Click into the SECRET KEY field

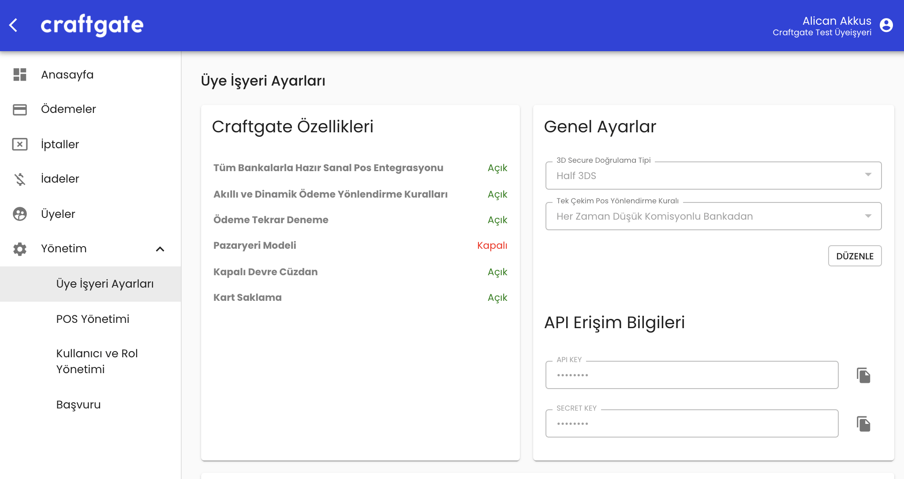(x=691, y=424)
